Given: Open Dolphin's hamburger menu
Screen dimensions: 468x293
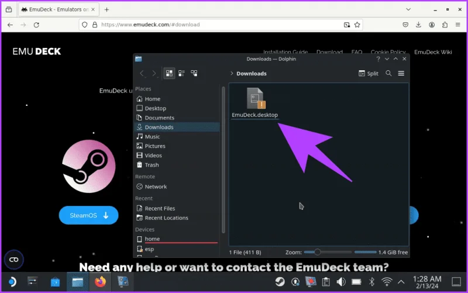Looking at the screenshot, I should point(401,73).
